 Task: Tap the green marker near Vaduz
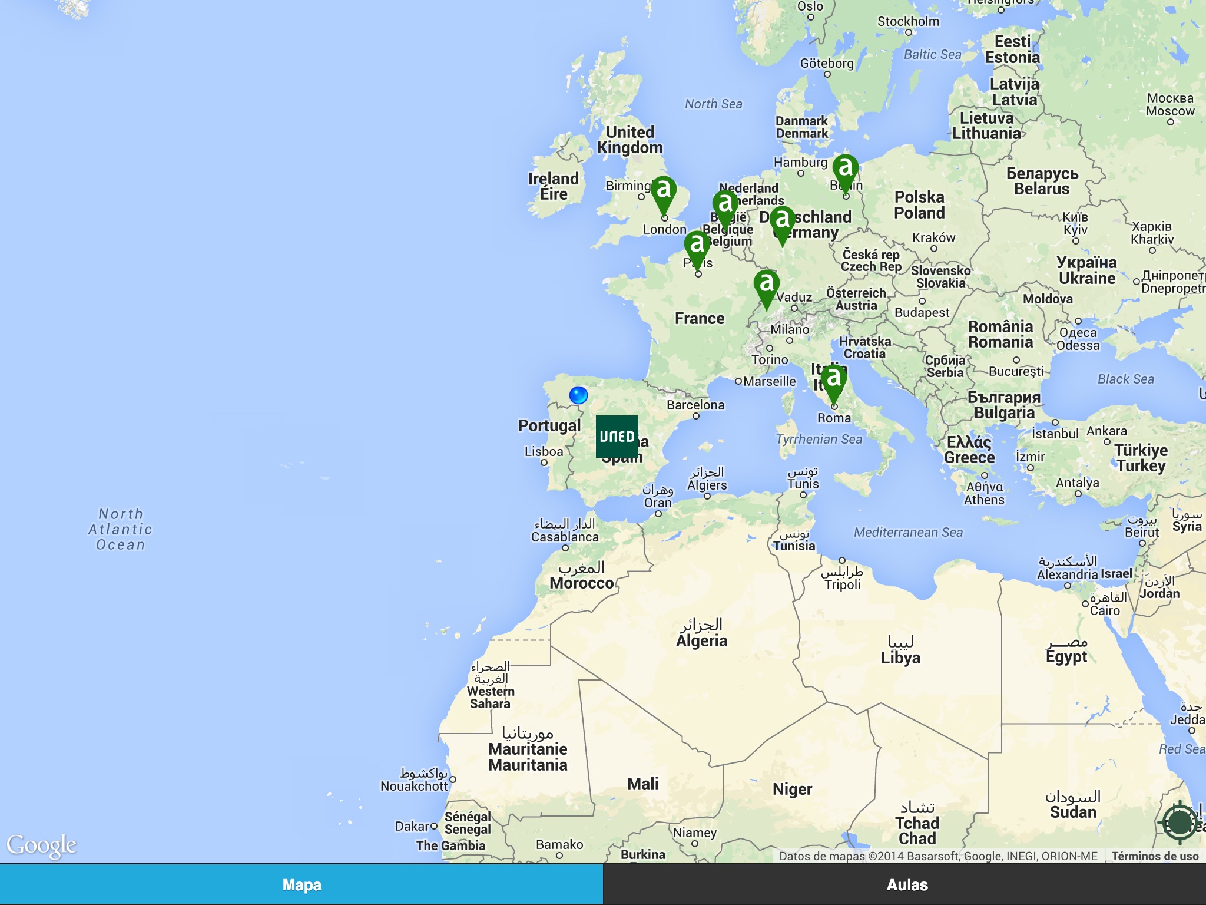tap(766, 285)
